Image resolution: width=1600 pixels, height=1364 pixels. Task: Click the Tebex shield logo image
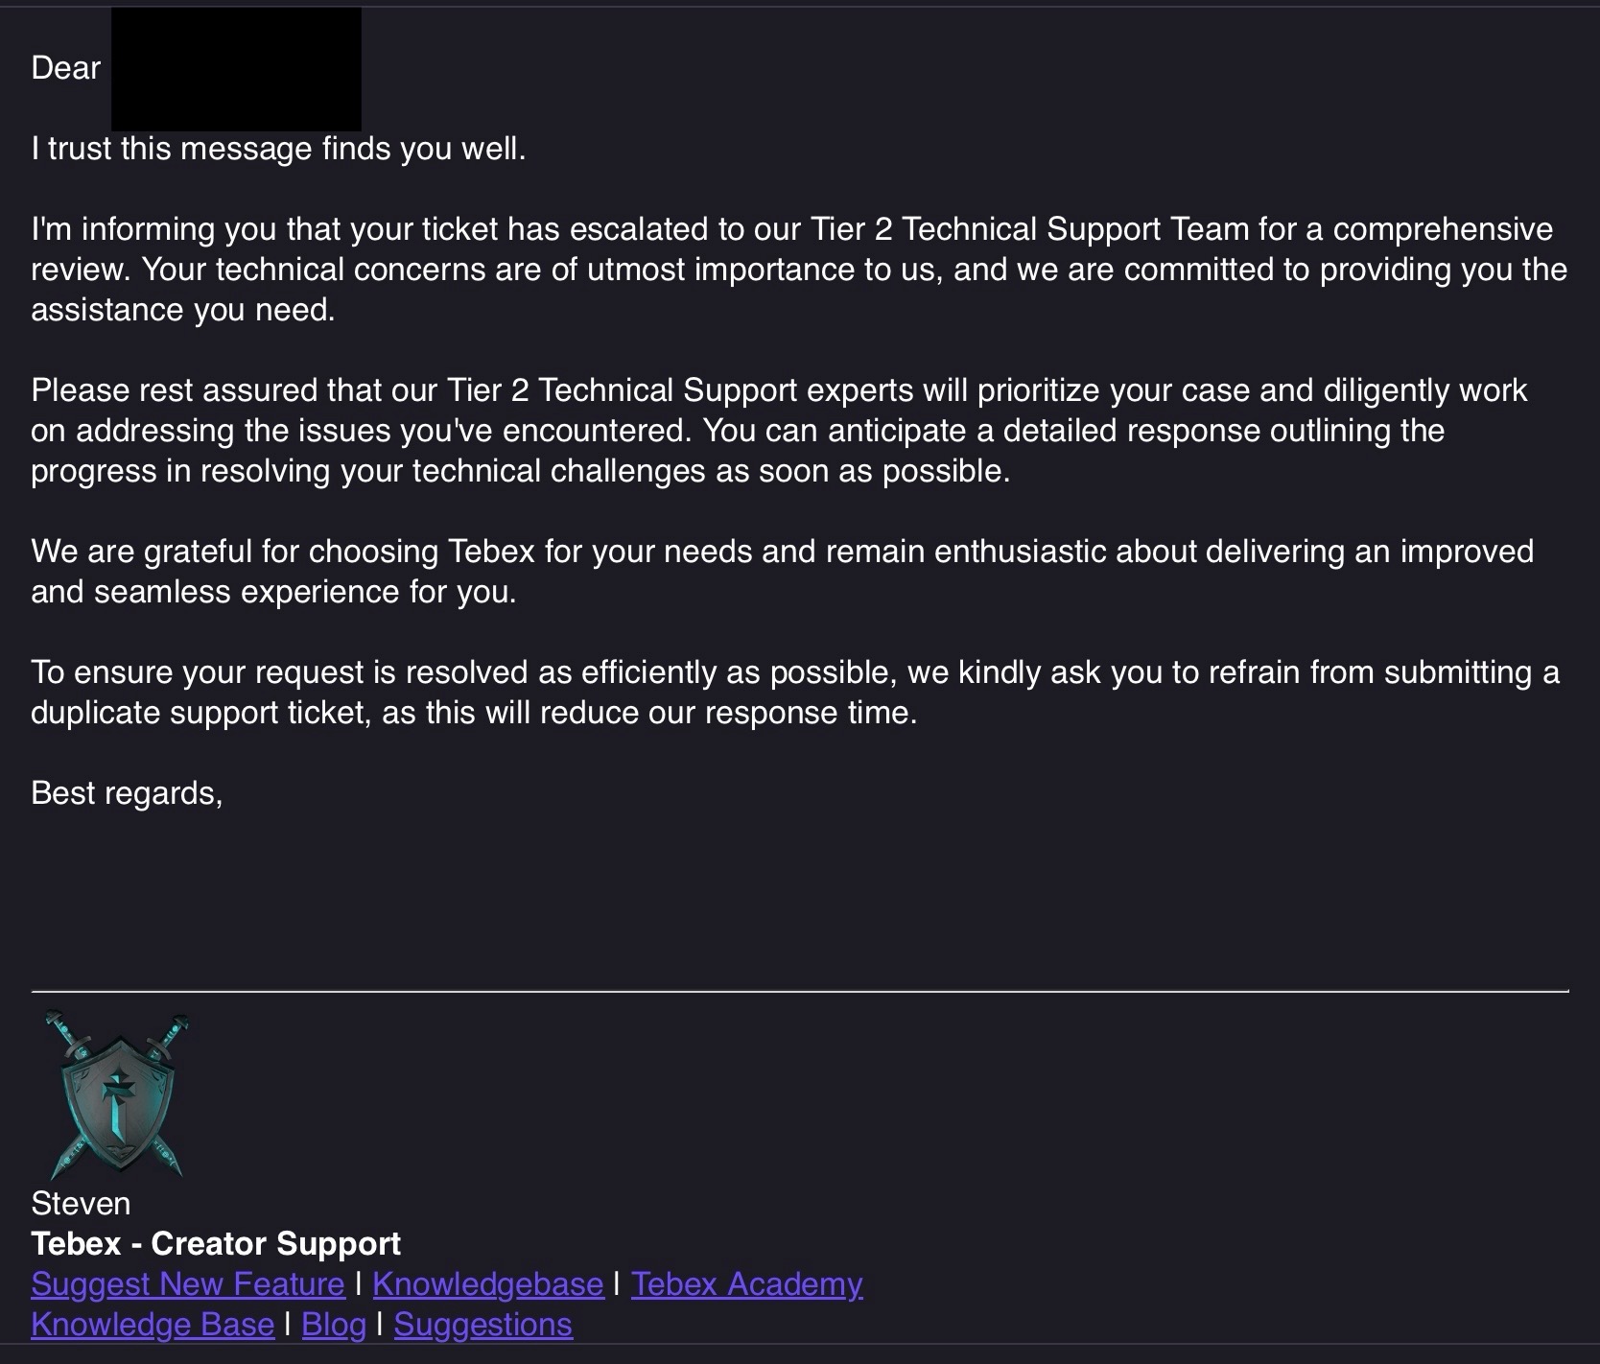tap(117, 1094)
